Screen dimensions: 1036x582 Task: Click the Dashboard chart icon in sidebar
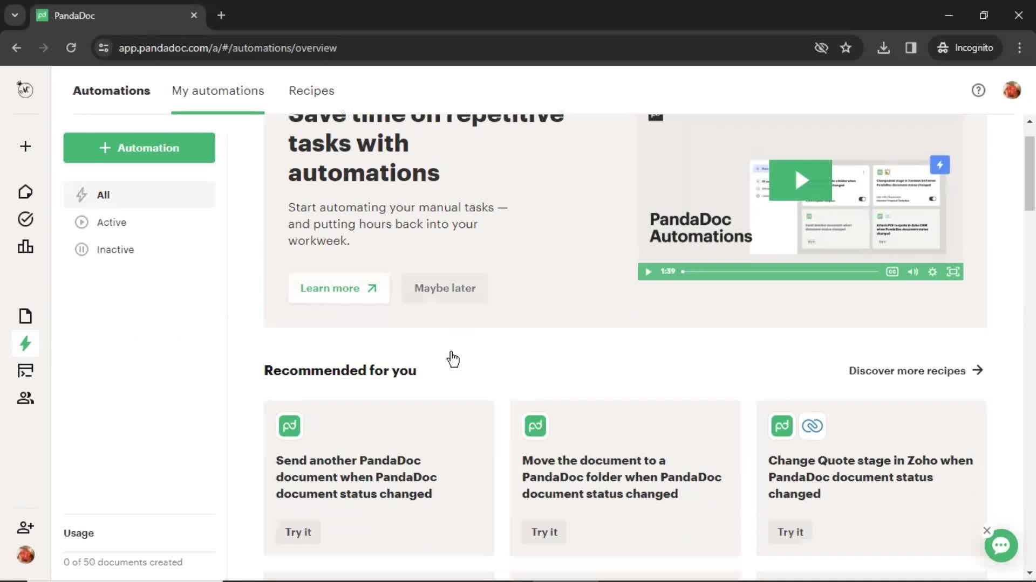tap(25, 246)
